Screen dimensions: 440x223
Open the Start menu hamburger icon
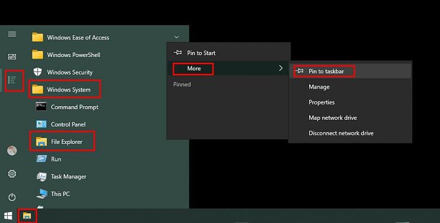tap(12, 34)
